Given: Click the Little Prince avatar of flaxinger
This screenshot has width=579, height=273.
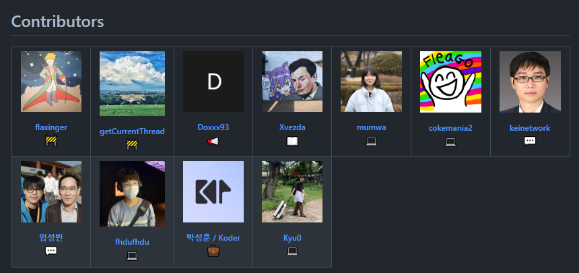Looking at the screenshot, I should tap(51, 82).
